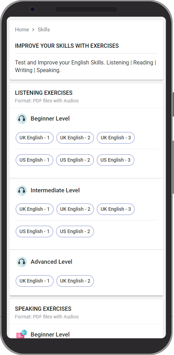This screenshot has height=355, width=174.
Task: Open Intermediate US English - 2 exercise
Action: click(x=75, y=231)
